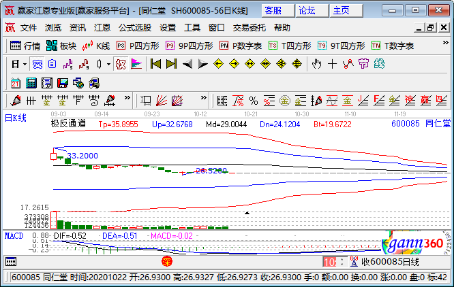Open the P四方形 tool
Screen dimensions: 454x287
click(x=138, y=46)
